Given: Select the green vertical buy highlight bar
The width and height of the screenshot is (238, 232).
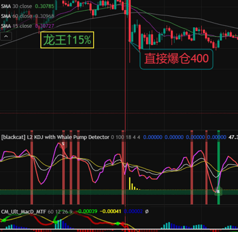Looking at the screenshot, I should (x=218, y=167).
